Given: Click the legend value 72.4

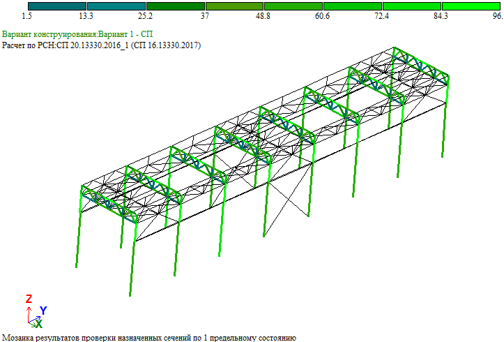Looking at the screenshot, I should pos(381,16).
